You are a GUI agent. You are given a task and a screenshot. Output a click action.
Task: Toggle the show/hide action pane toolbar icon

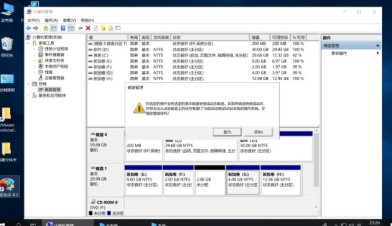click(71, 29)
